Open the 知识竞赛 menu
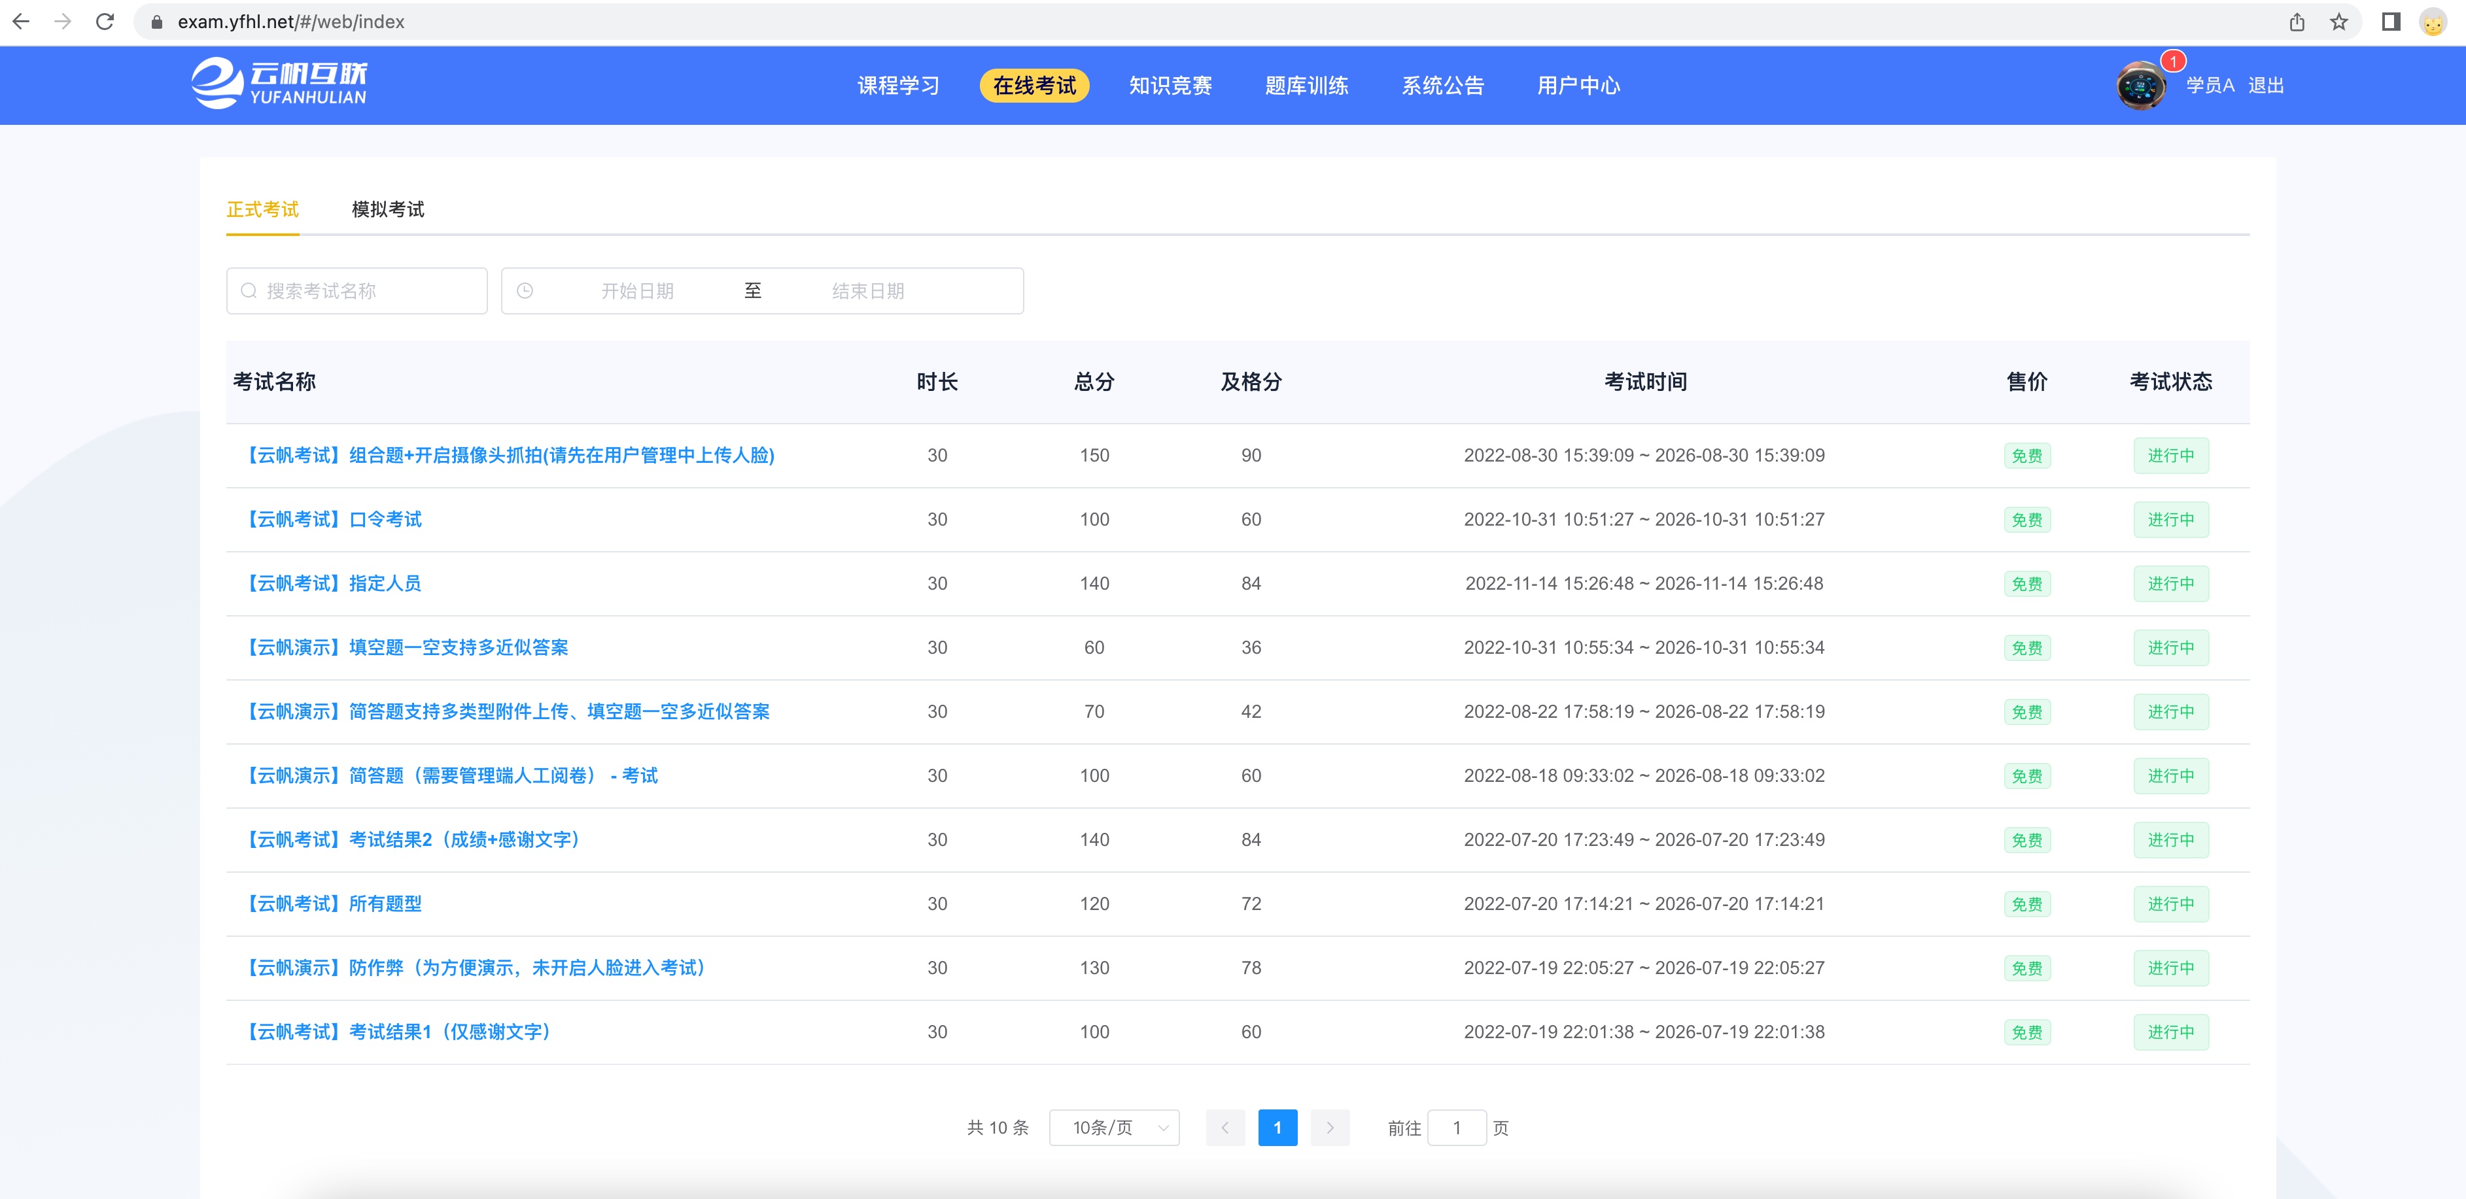The image size is (2466, 1199). (1170, 85)
